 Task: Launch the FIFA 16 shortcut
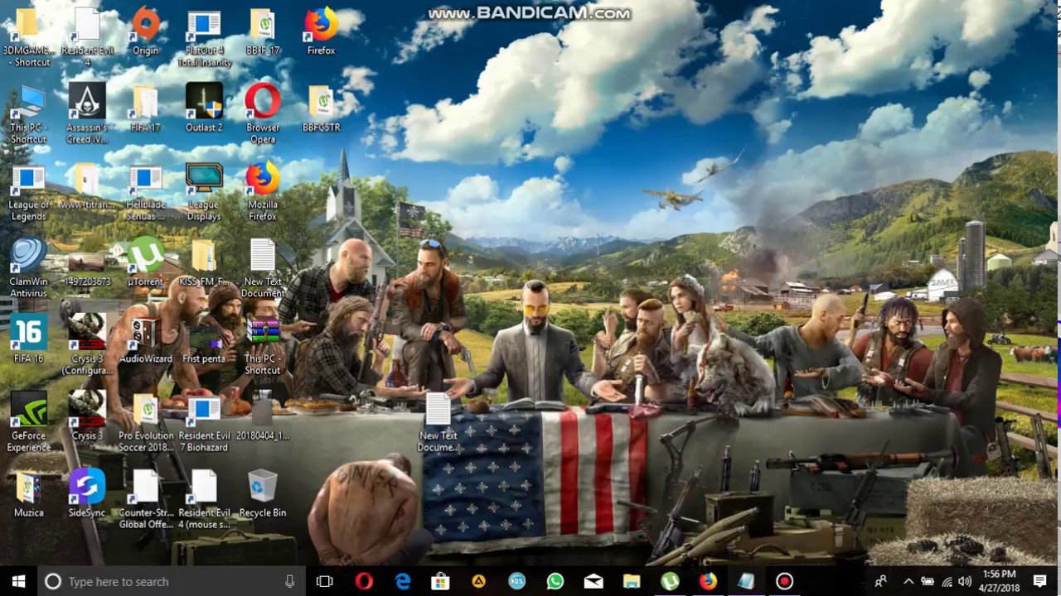pos(28,339)
